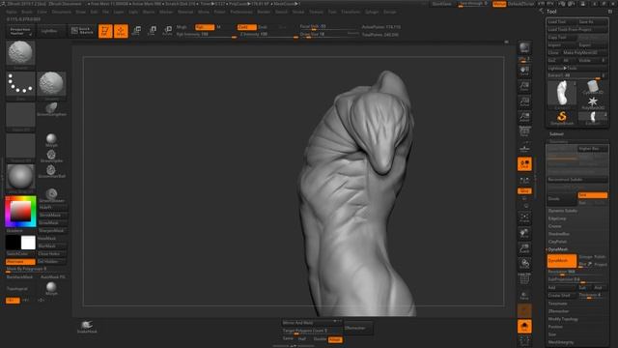Expand the ClayPolish section

(557, 242)
